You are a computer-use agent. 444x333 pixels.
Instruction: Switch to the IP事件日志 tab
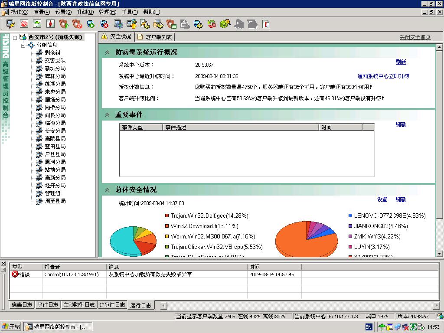(x=112, y=305)
